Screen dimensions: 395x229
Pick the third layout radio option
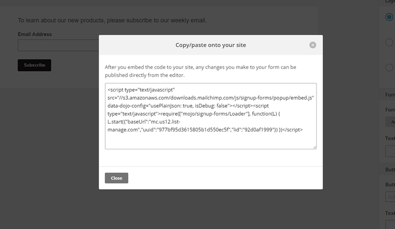pos(389,68)
